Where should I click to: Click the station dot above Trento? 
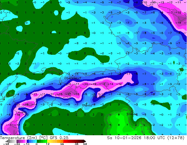point(87,103)
